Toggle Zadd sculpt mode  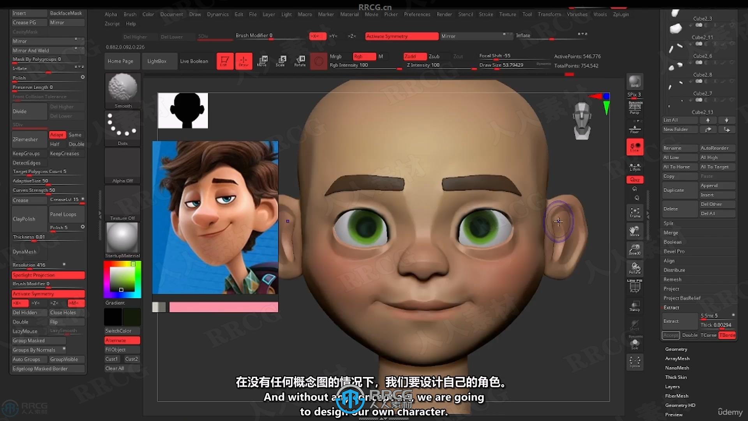[415, 57]
